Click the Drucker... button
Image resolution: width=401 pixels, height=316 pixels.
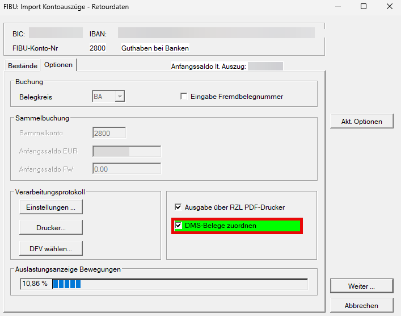tap(50, 227)
